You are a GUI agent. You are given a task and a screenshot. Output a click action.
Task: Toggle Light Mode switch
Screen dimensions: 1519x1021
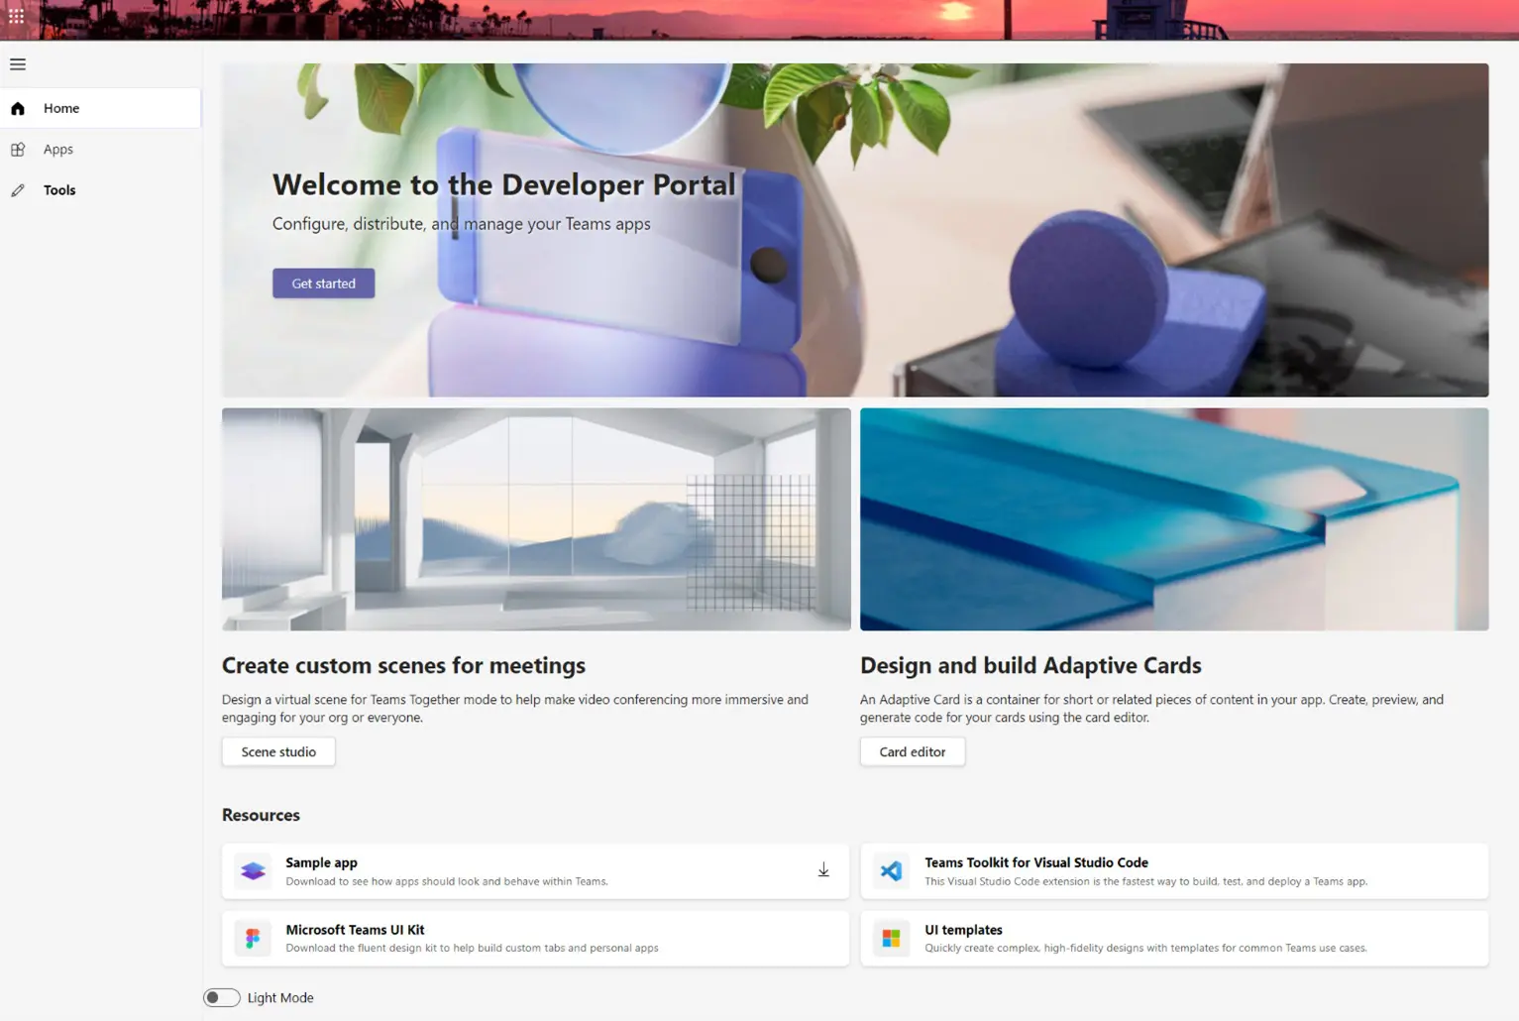click(x=221, y=997)
